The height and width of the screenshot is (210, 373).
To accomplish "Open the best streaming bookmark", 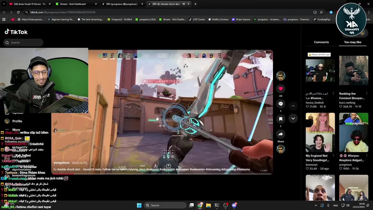I will (90, 20).
